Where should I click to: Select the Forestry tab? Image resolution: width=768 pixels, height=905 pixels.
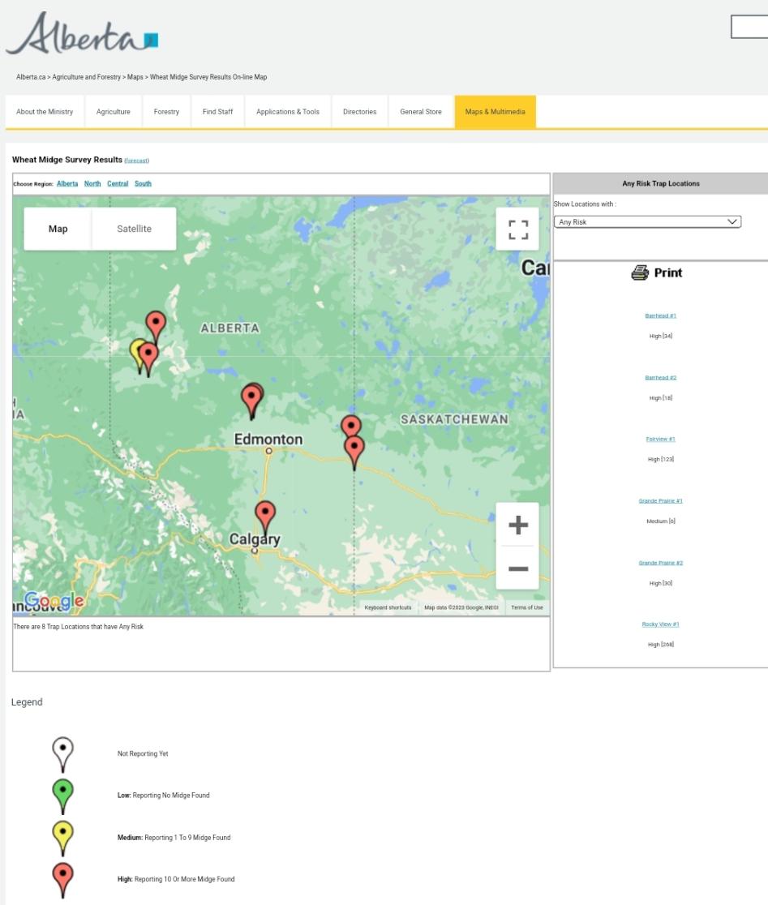[x=166, y=112]
